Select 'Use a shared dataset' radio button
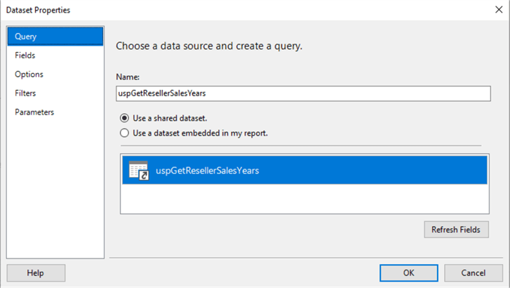This screenshot has height=288, width=510. tap(124, 118)
